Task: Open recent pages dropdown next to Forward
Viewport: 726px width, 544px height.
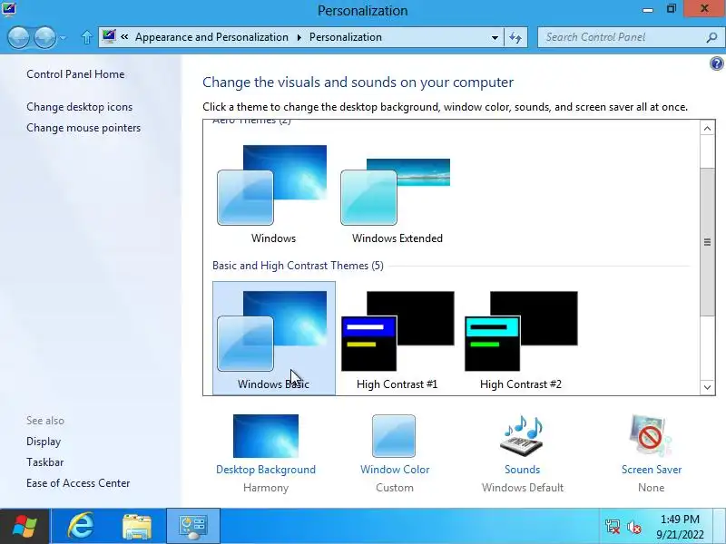Action: [63, 38]
